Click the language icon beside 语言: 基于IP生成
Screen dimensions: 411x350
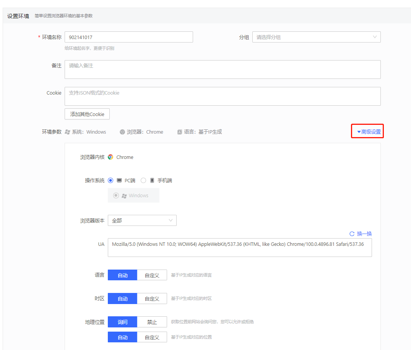[179, 132]
